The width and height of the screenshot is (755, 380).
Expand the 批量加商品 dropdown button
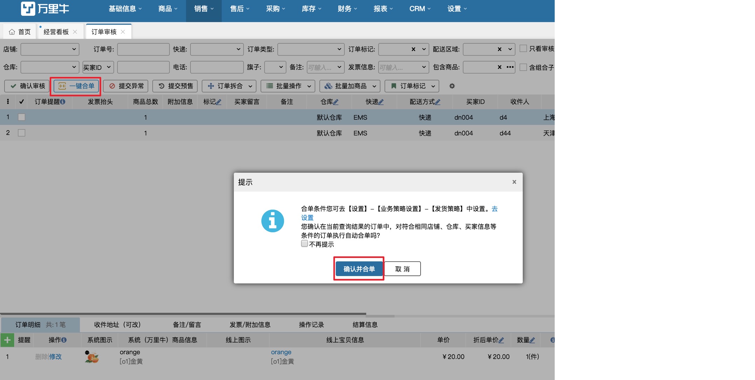pos(374,86)
